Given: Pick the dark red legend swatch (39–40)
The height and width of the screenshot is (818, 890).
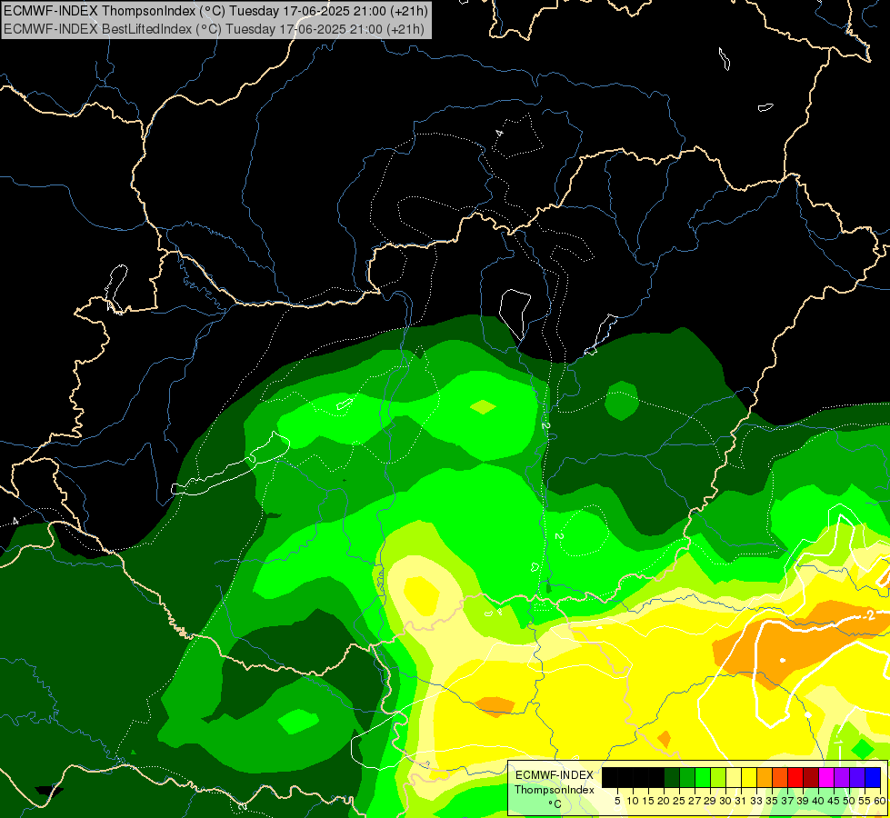Looking at the screenshot, I should click(811, 777).
